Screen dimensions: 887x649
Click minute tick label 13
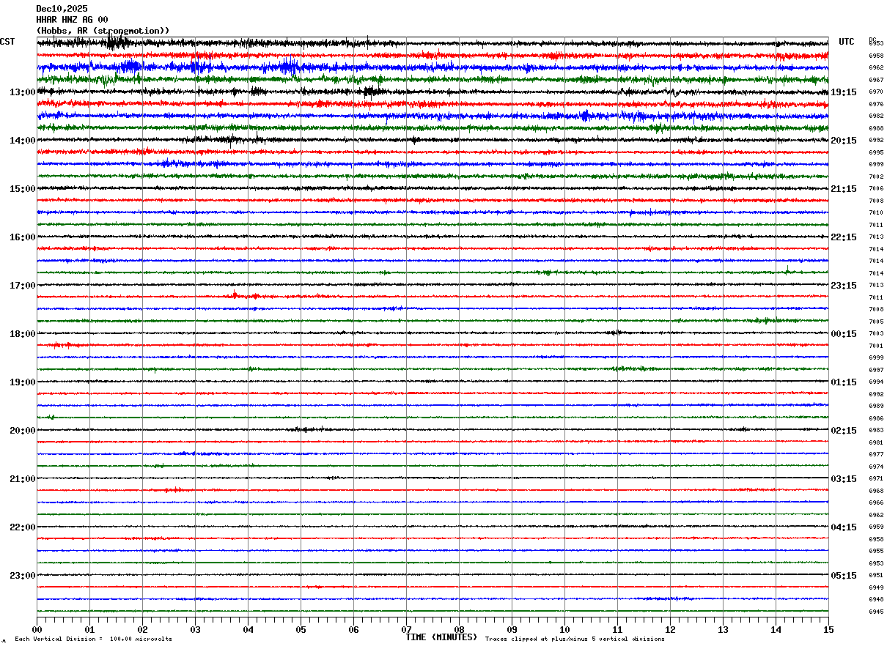(x=723, y=629)
